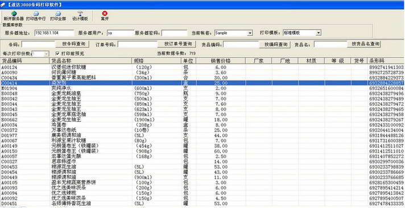Click the (900ml) specification cell
Screen dimensions: 405x208
tap(143, 177)
